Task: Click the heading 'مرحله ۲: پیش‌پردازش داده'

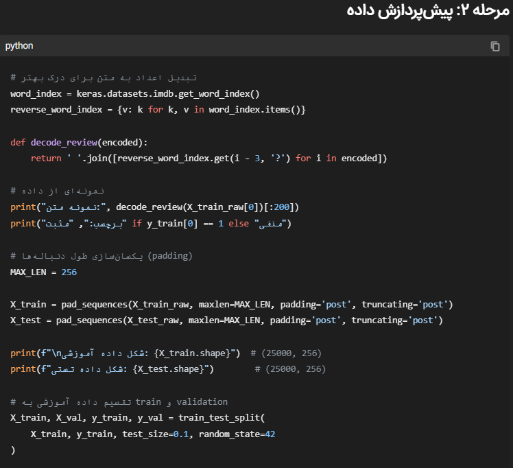Action: pyautogui.click(x=428, y=10)
